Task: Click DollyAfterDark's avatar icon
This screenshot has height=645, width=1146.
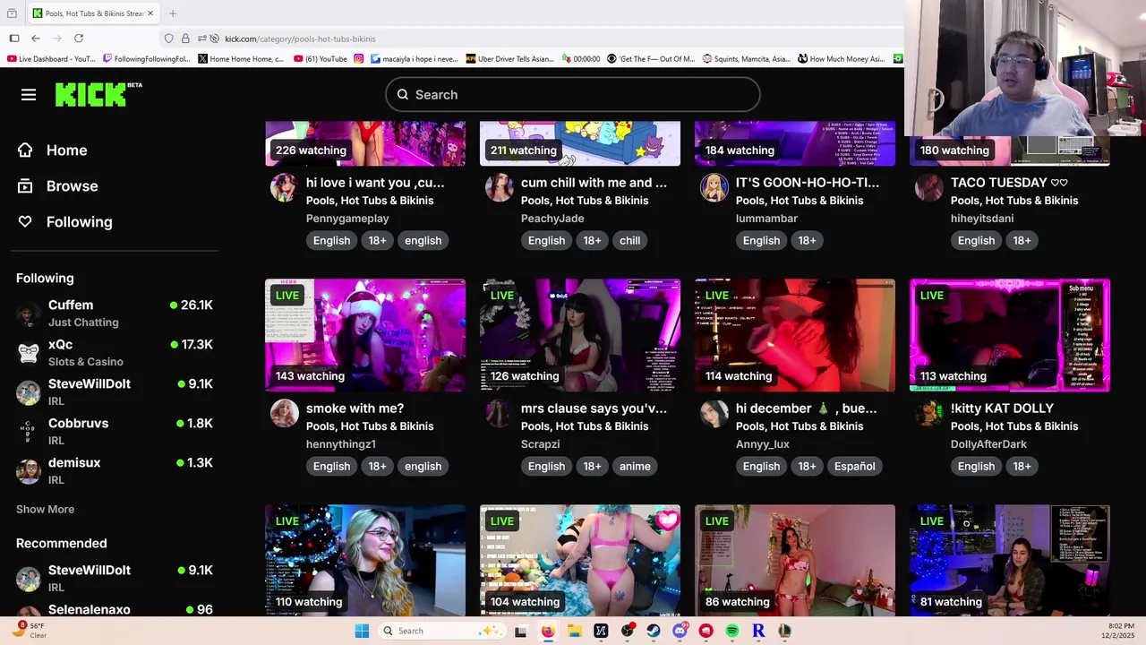Action: click(x=928, y=413)
